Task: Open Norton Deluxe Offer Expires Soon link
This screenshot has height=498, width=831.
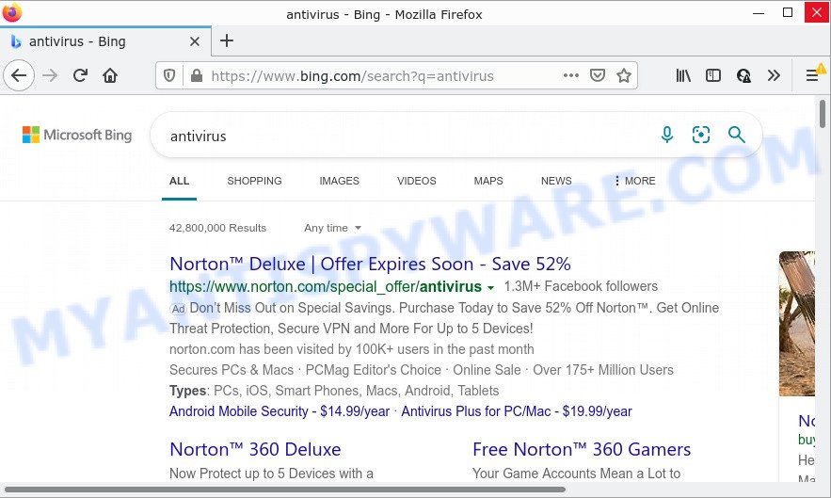Action: (x=370, y=264)
